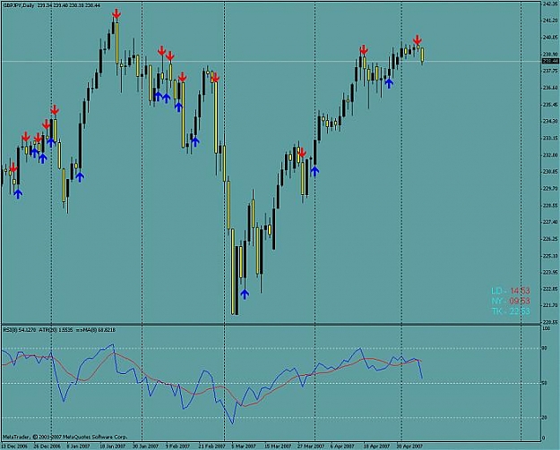The image size is (560, 450).
Task: Click the 223.95 price scale label
Action: click(x=550, y=272)
